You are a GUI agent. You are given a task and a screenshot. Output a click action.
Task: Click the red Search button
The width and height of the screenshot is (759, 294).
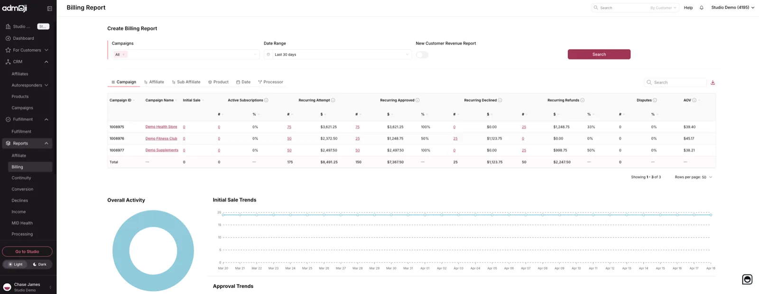(x=599, y=54)
